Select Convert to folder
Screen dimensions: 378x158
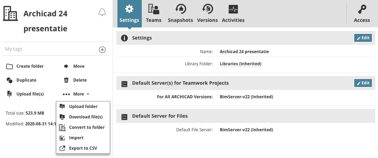83,127
